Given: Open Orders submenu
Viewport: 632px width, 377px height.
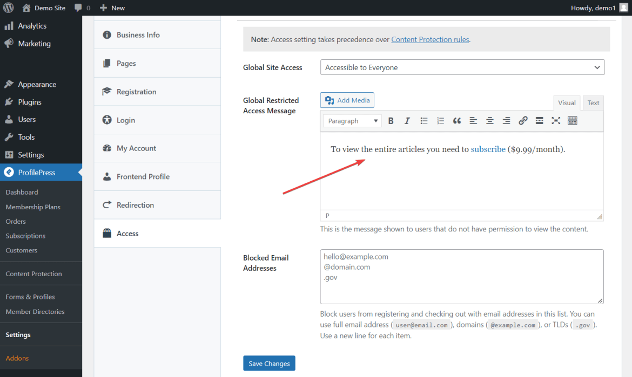Looking at the screenshot, I should (x=16, y=221).
